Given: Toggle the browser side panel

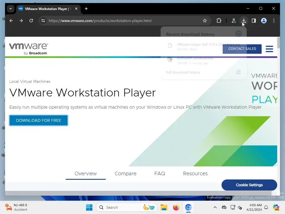Looking at the screenshot, I should pyautogui.click(x=254, y=21).
